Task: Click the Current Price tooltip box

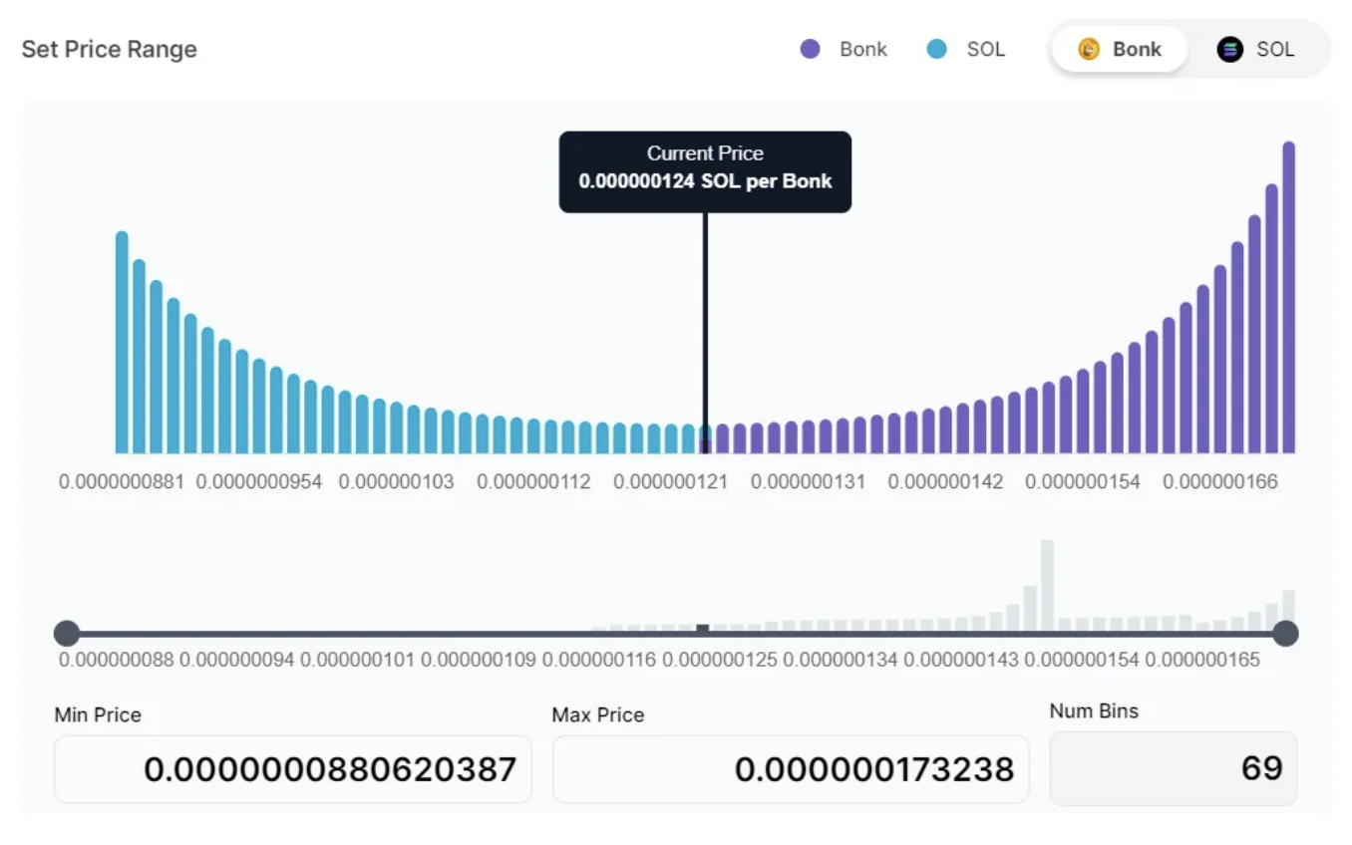Action: coord(705,171)
